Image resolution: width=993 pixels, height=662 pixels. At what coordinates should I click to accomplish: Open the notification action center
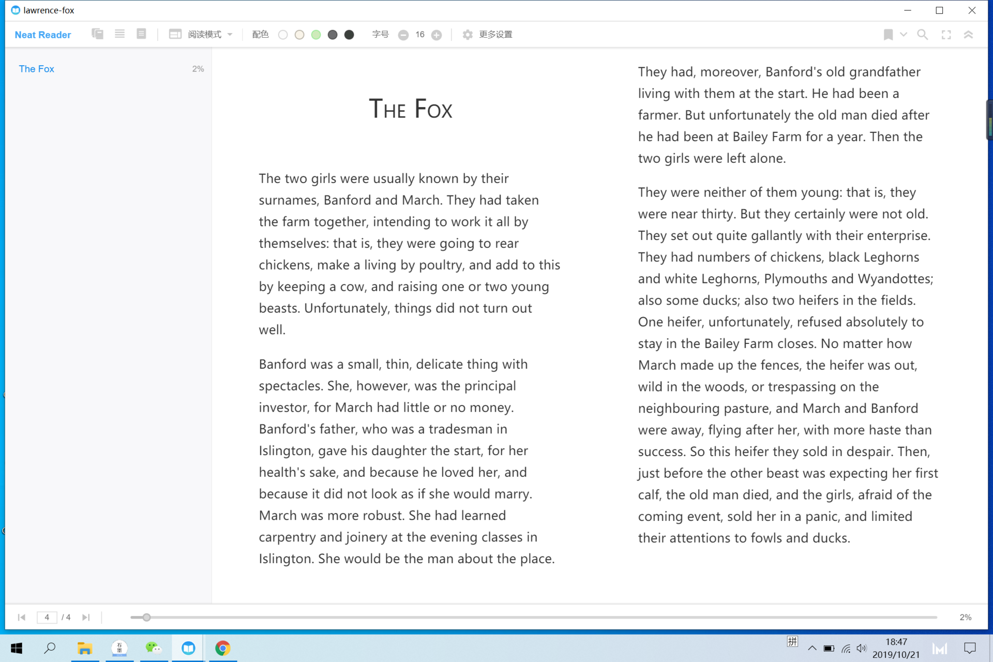click(970, 648)
